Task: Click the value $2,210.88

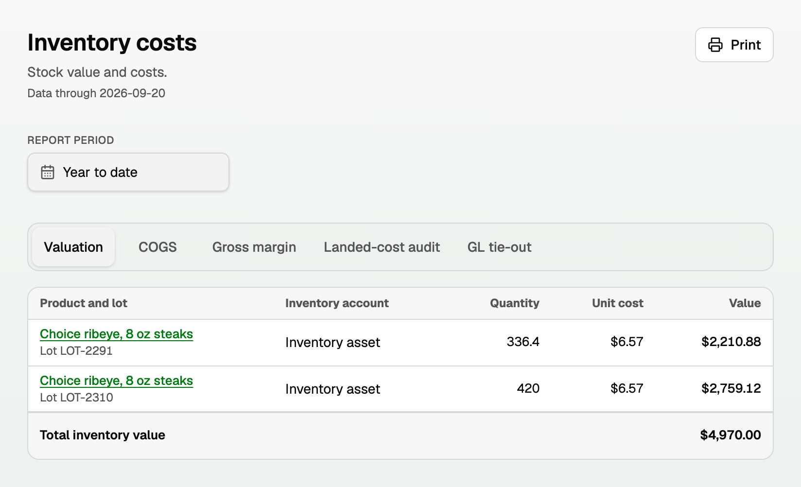Action: pyautogui.click(x=731, y=342)
